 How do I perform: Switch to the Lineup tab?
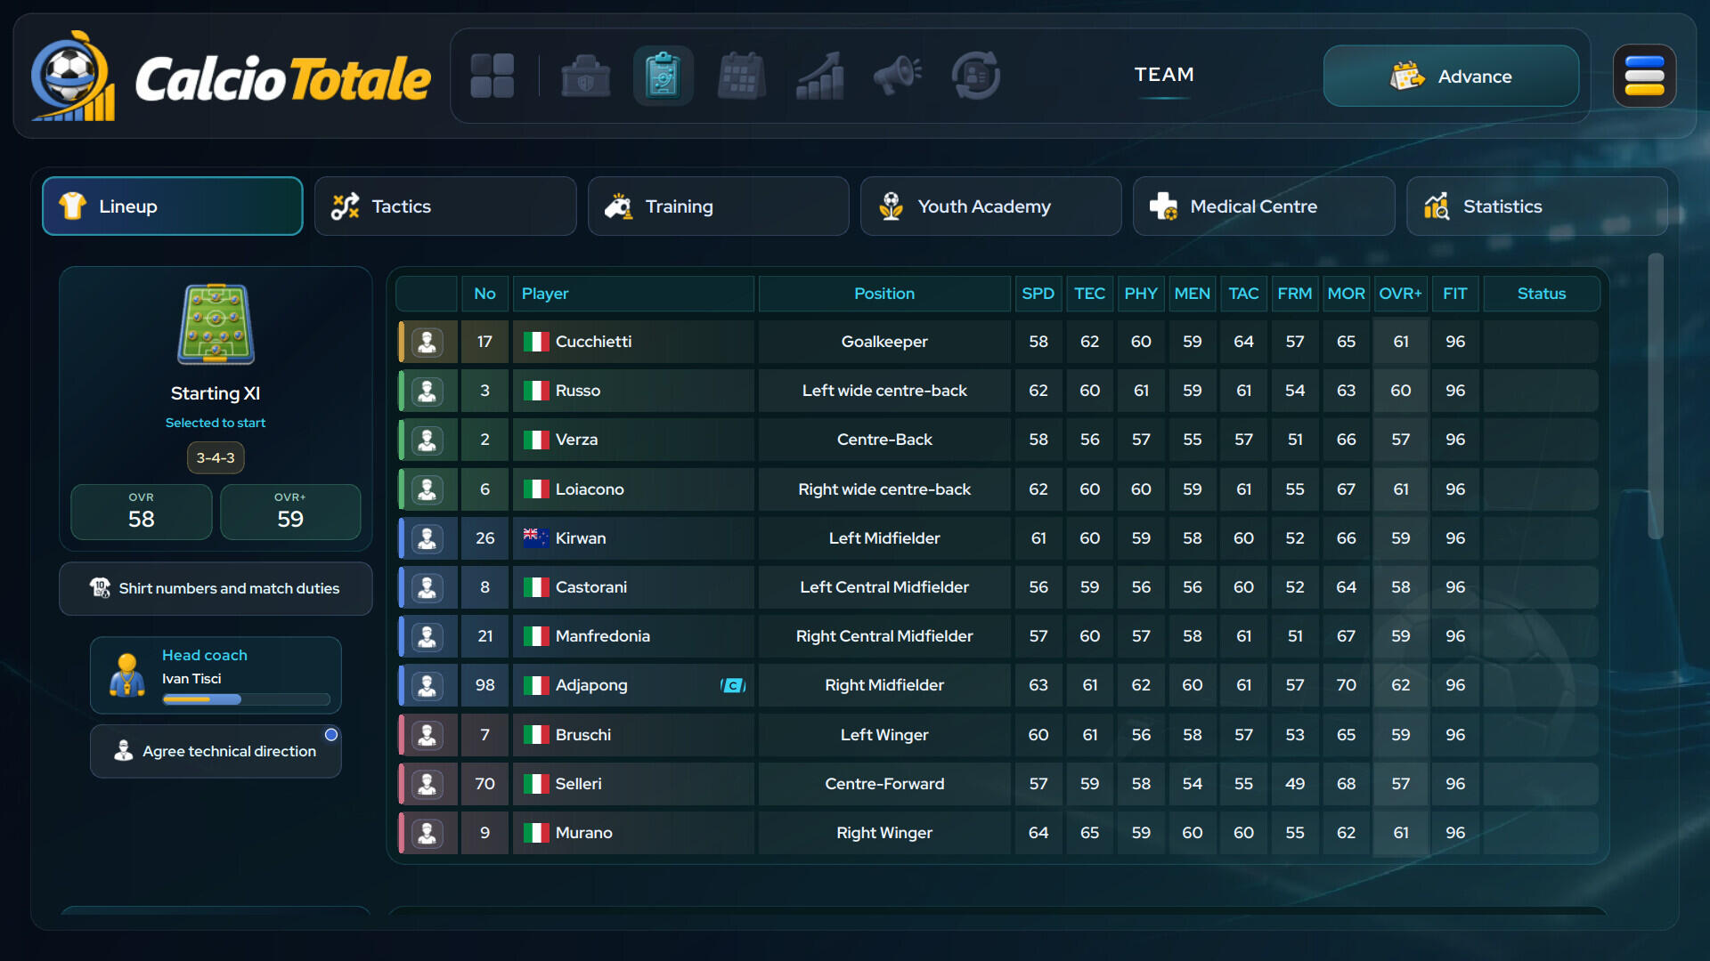point(173,206)
